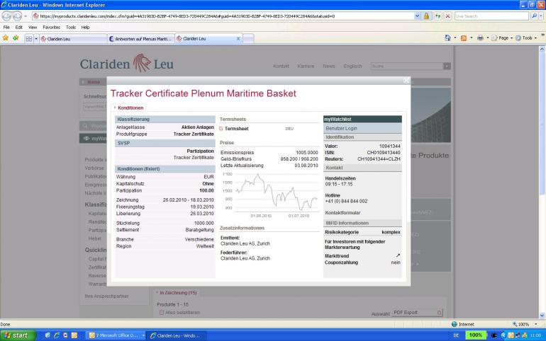Open the View menu

point(33,27)
